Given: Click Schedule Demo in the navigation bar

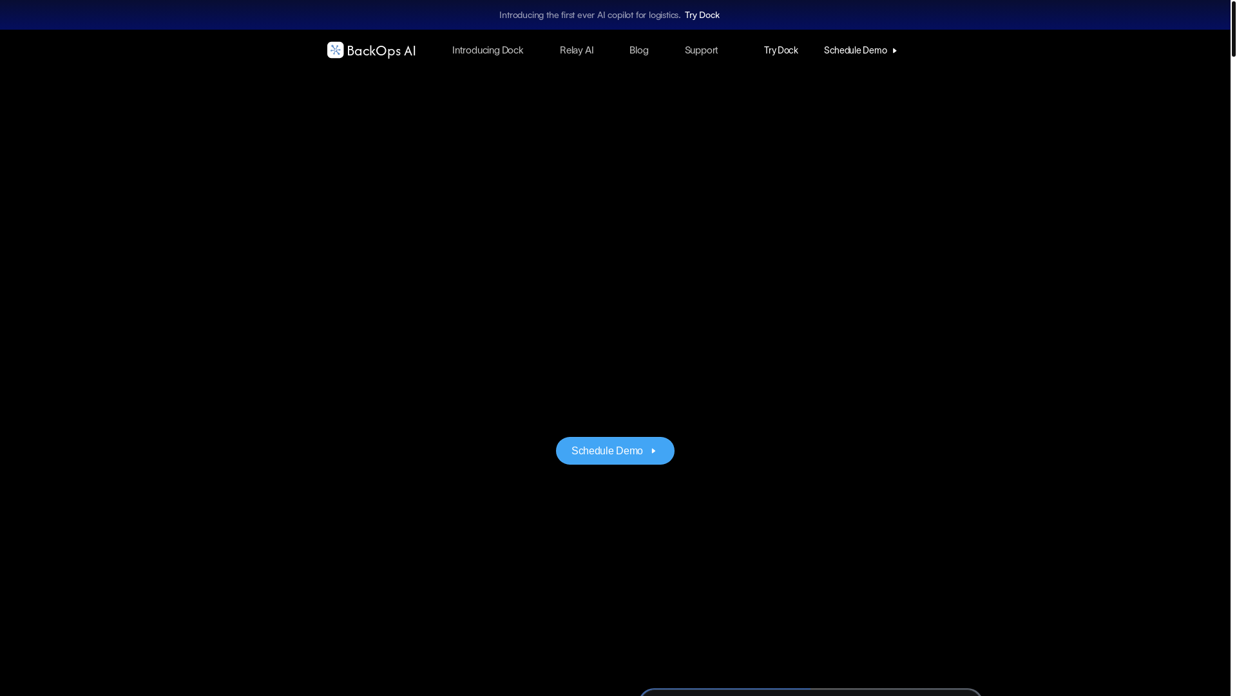Looking at the screenshot, I should tap(861, 50).
